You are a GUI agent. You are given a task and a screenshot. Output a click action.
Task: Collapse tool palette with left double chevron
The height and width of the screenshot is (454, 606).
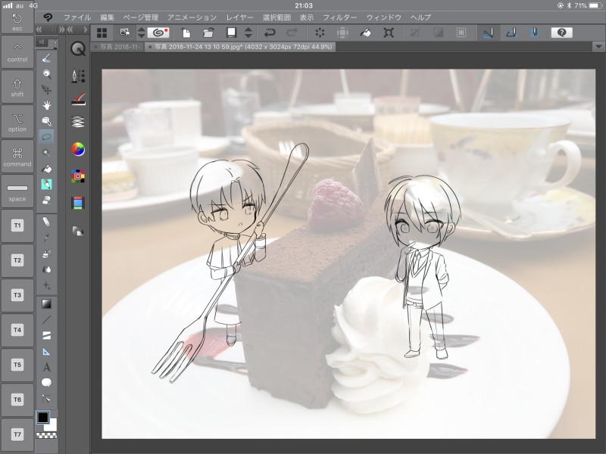pyautogui.click(x=39, y=30)
